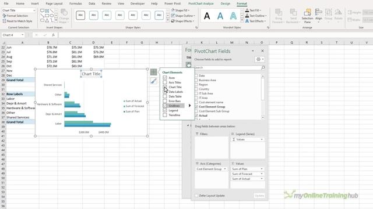Open Shape Effects option
The width and height of the screenshot is (373, 209).
[182, 21]
